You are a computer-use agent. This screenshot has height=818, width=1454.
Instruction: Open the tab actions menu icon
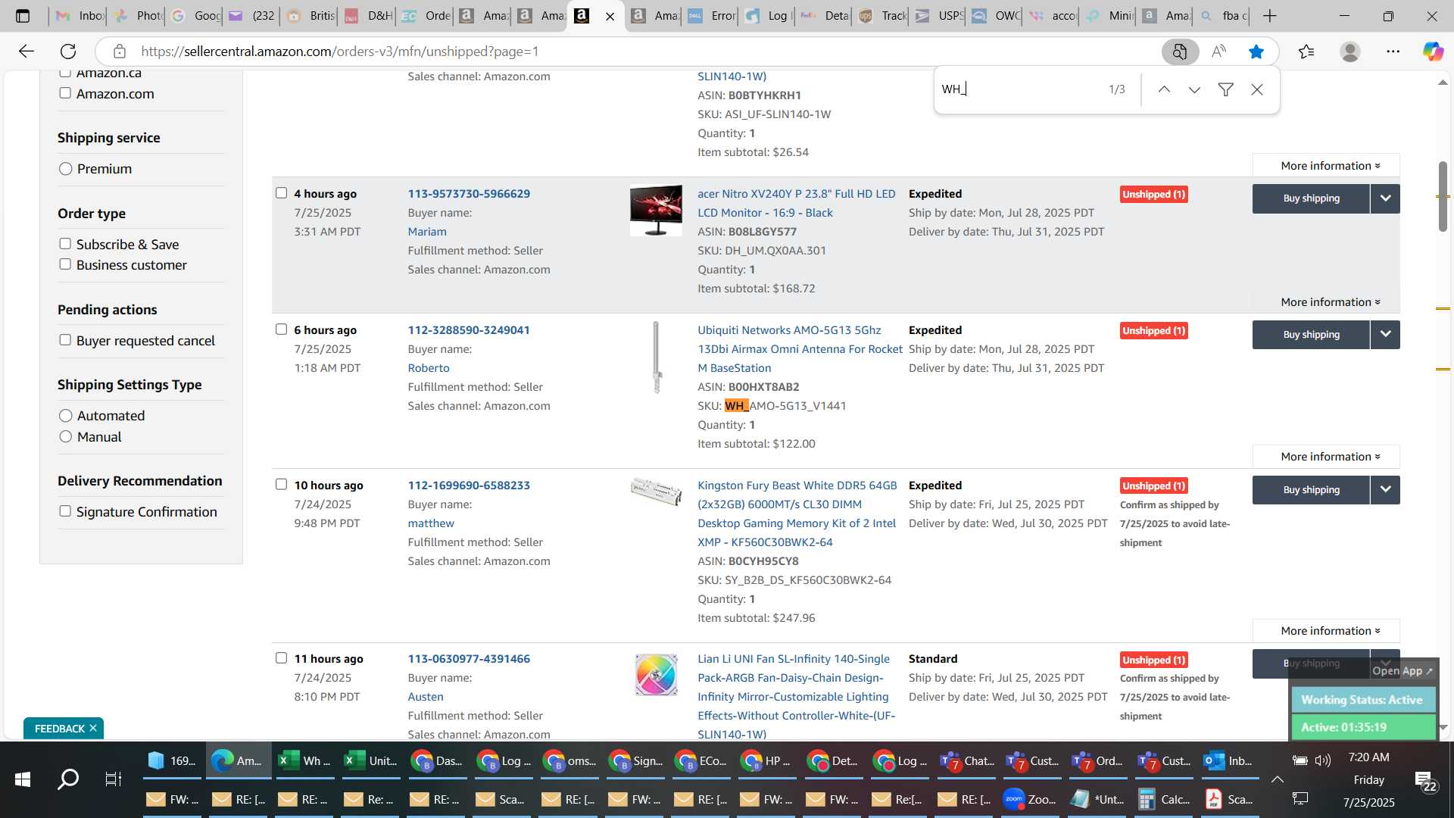(x=23, y=16)
